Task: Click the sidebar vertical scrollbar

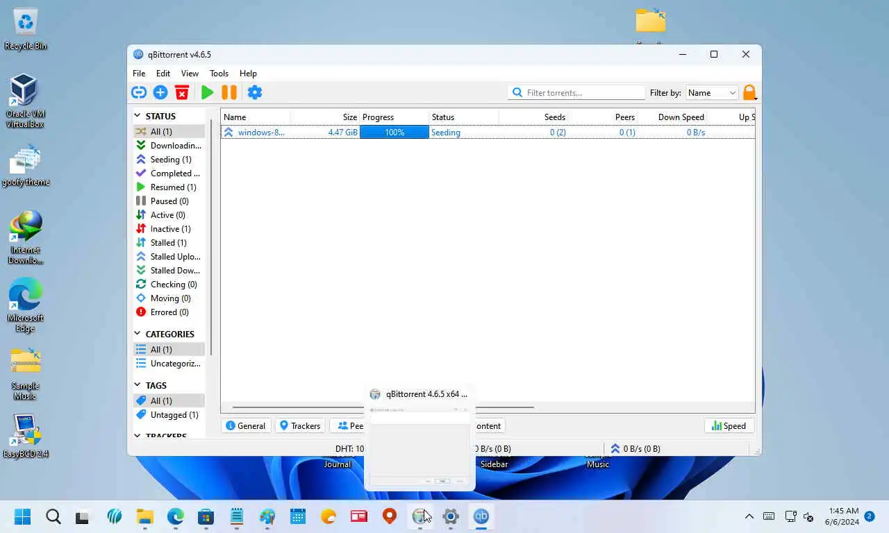Action: coord(210,236)
